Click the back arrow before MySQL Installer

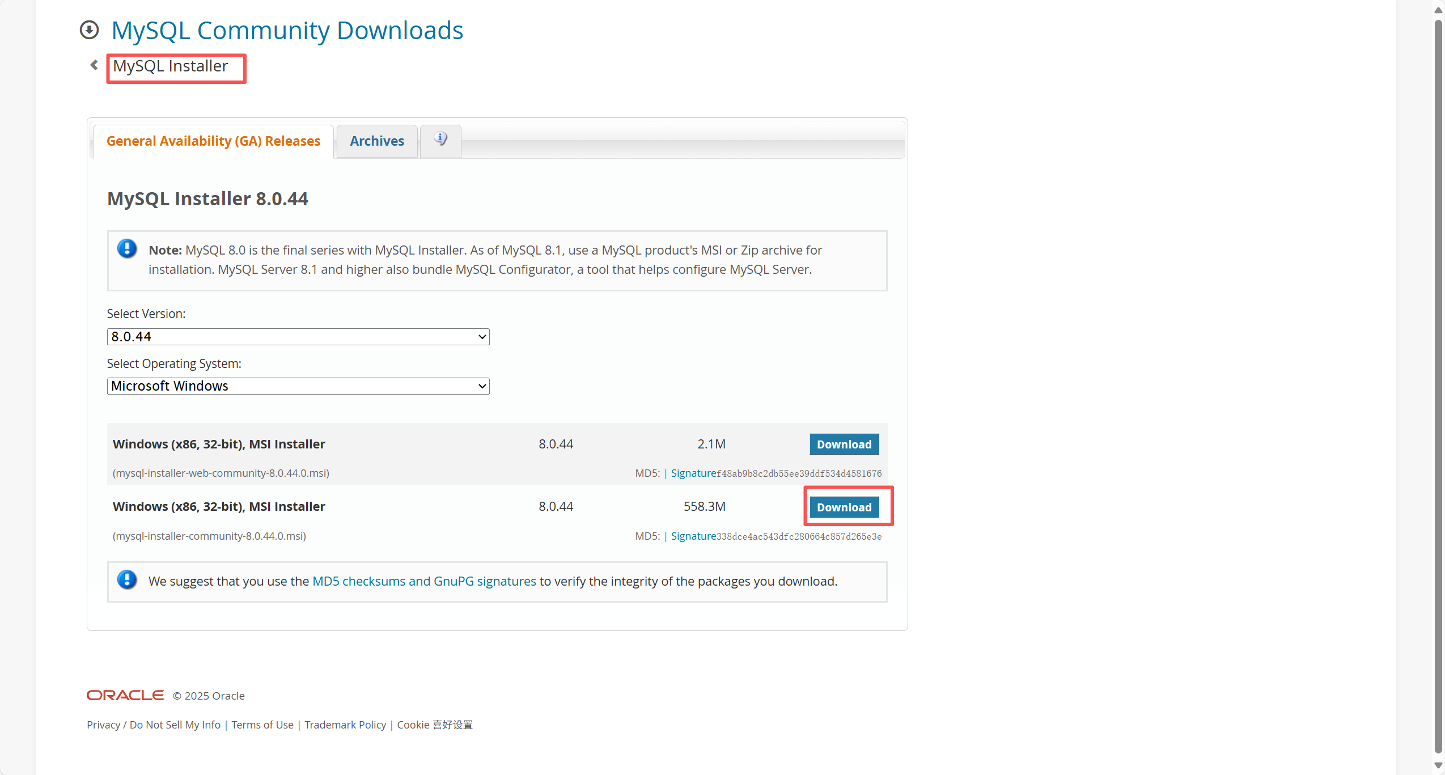(94, 65)
